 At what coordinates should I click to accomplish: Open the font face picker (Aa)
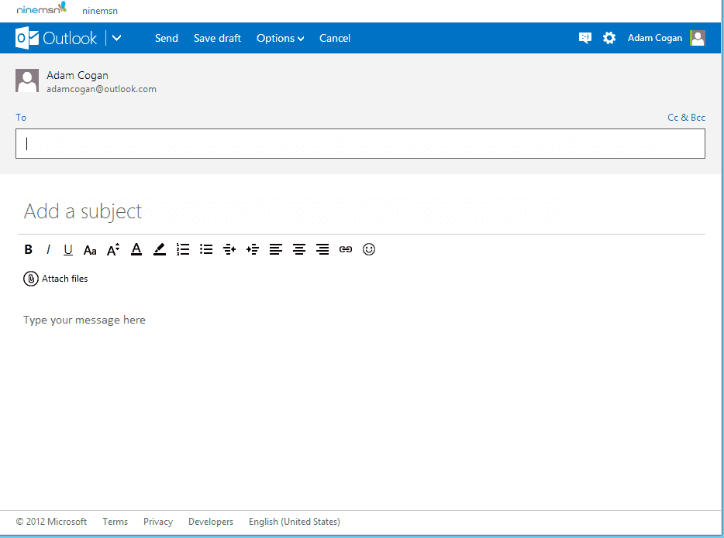[90, 249]
